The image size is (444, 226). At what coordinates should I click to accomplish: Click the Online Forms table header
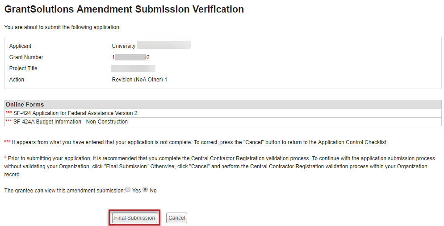25,104
